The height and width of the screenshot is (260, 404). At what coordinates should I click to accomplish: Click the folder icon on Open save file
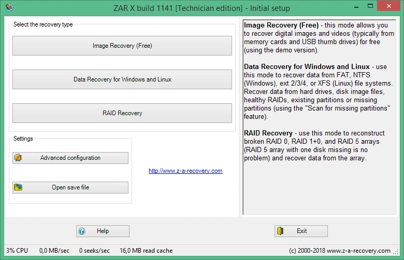(x=18, y=187)
